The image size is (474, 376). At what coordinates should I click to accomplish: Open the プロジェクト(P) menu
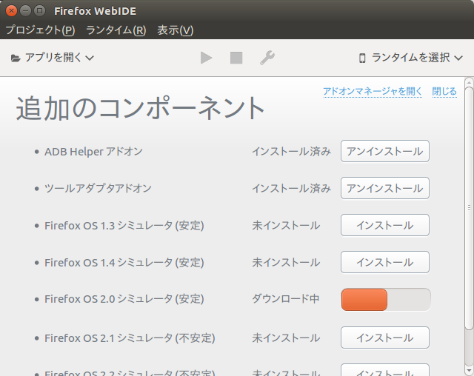40,30
